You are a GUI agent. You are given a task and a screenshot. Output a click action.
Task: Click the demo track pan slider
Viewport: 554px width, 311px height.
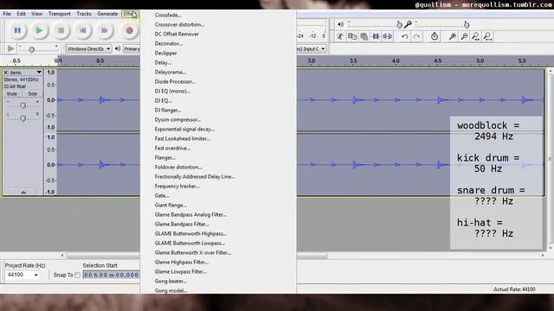coord(23,118)
